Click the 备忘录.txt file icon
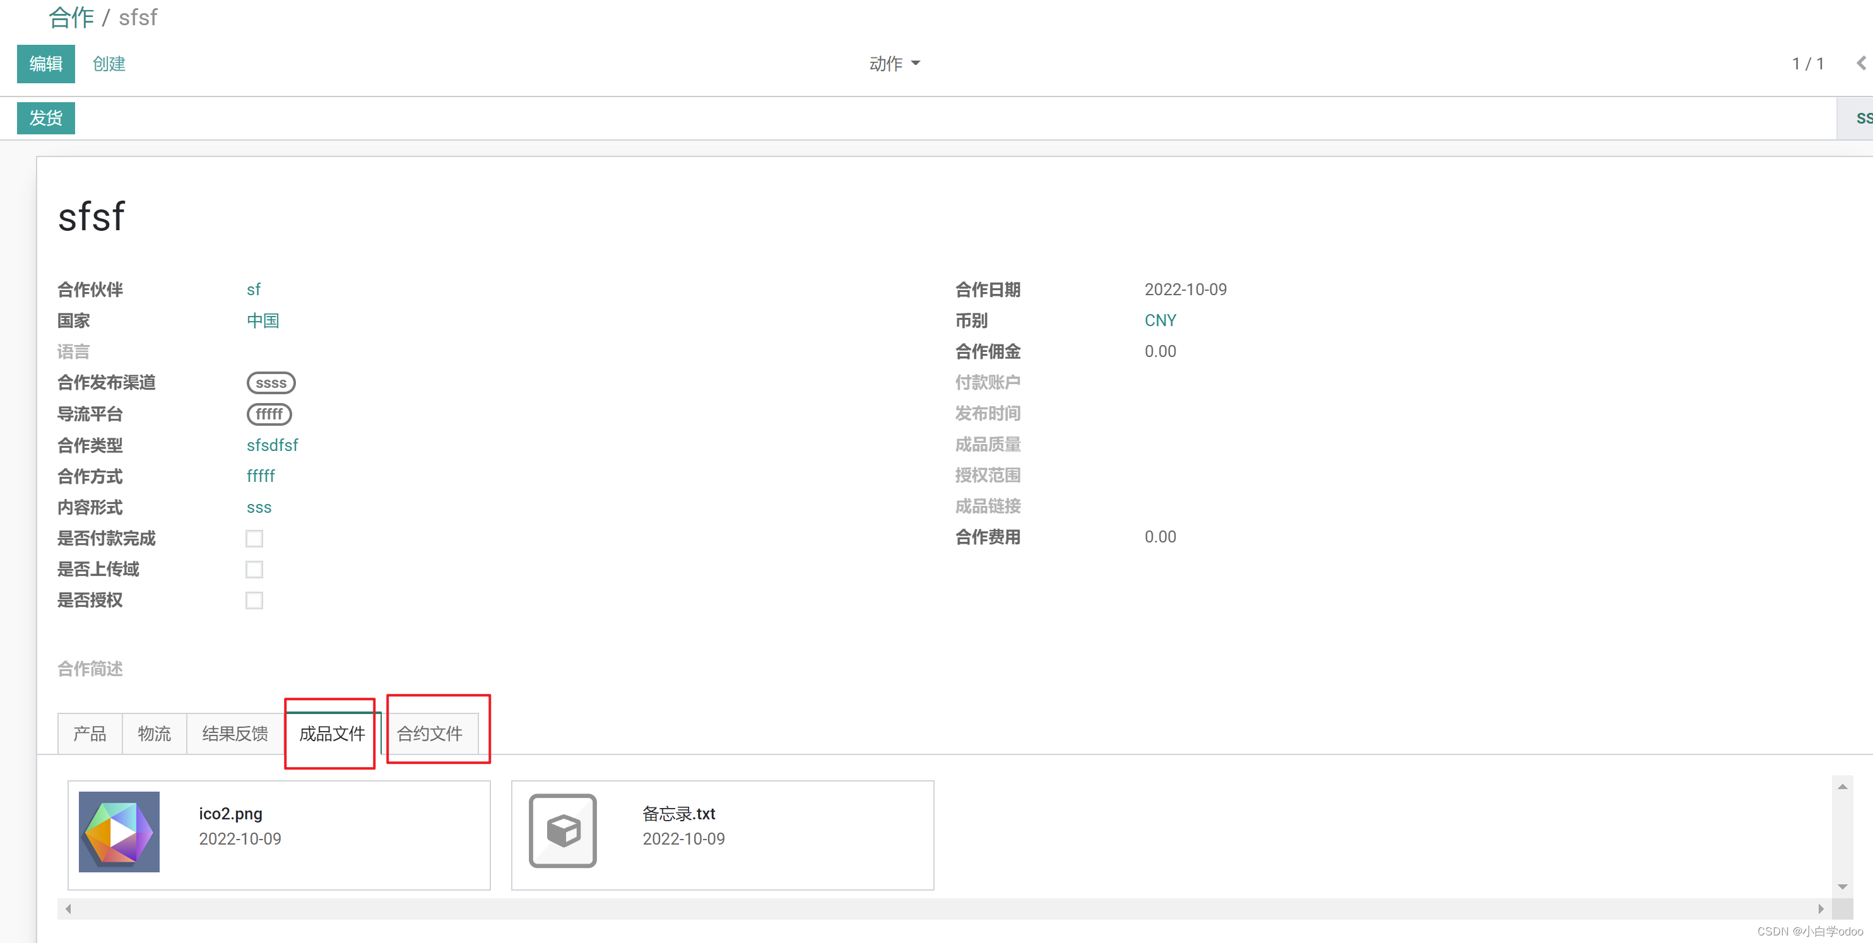The image size is (1873, 943). (x=564, y=831)
